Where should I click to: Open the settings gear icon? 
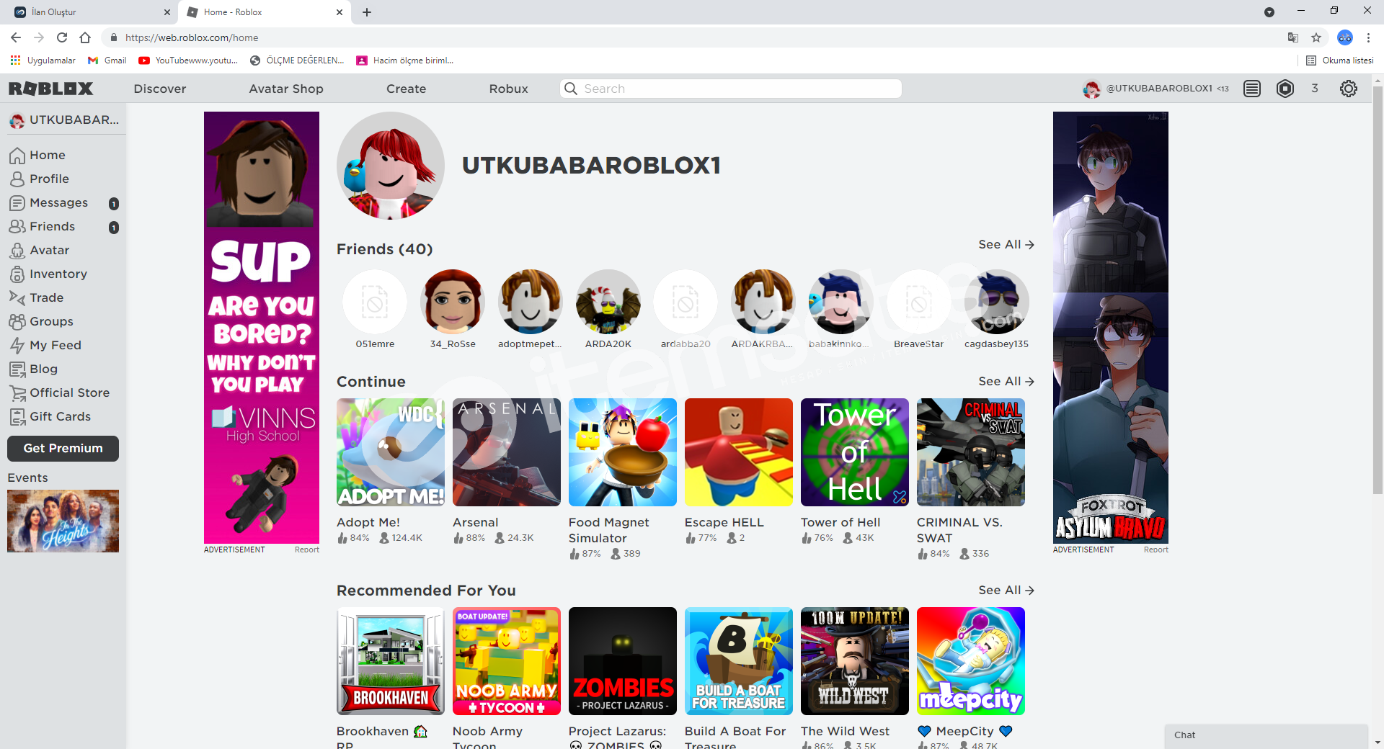1349,89
